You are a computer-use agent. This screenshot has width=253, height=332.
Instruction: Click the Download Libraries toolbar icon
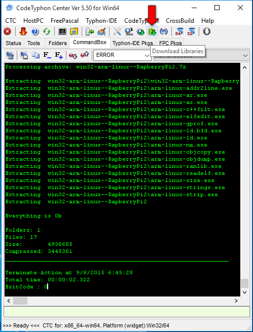(152, 31)
